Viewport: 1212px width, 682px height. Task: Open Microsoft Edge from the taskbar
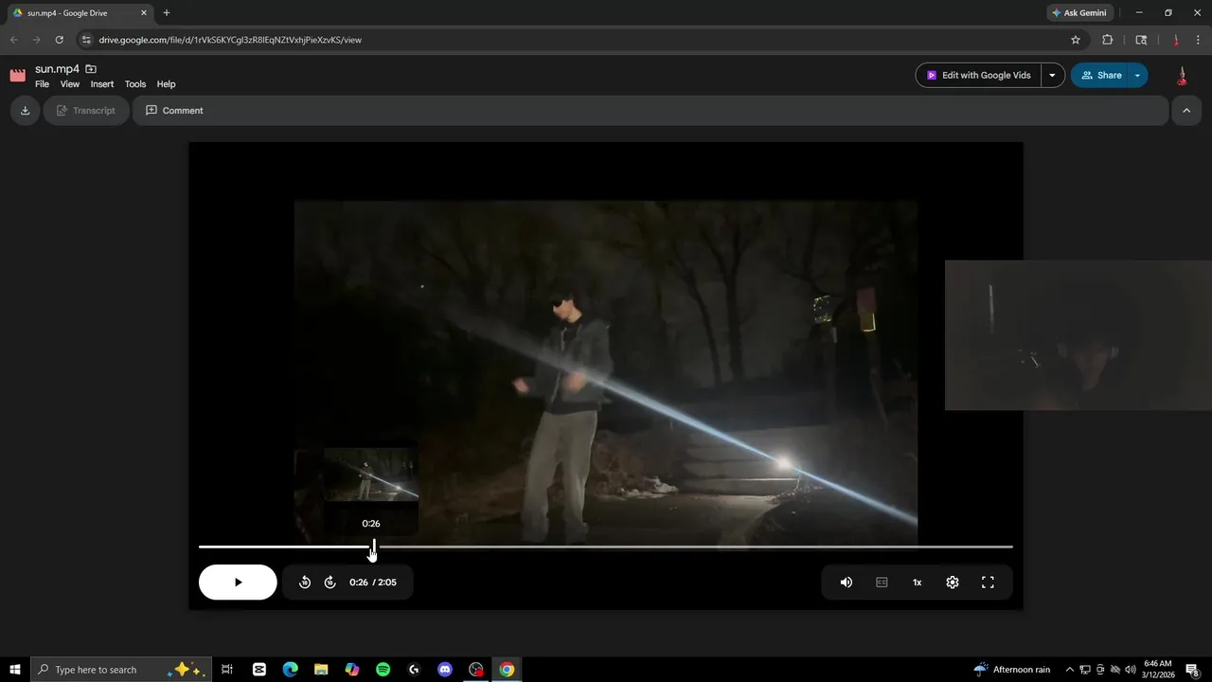[x=290, y=670]
